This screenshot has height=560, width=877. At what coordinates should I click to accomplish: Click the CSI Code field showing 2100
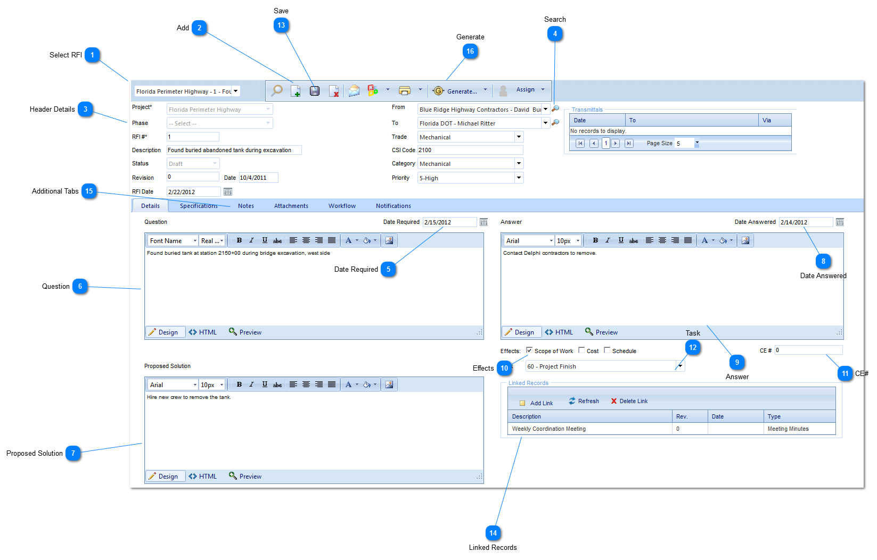[x=470, y=150]
